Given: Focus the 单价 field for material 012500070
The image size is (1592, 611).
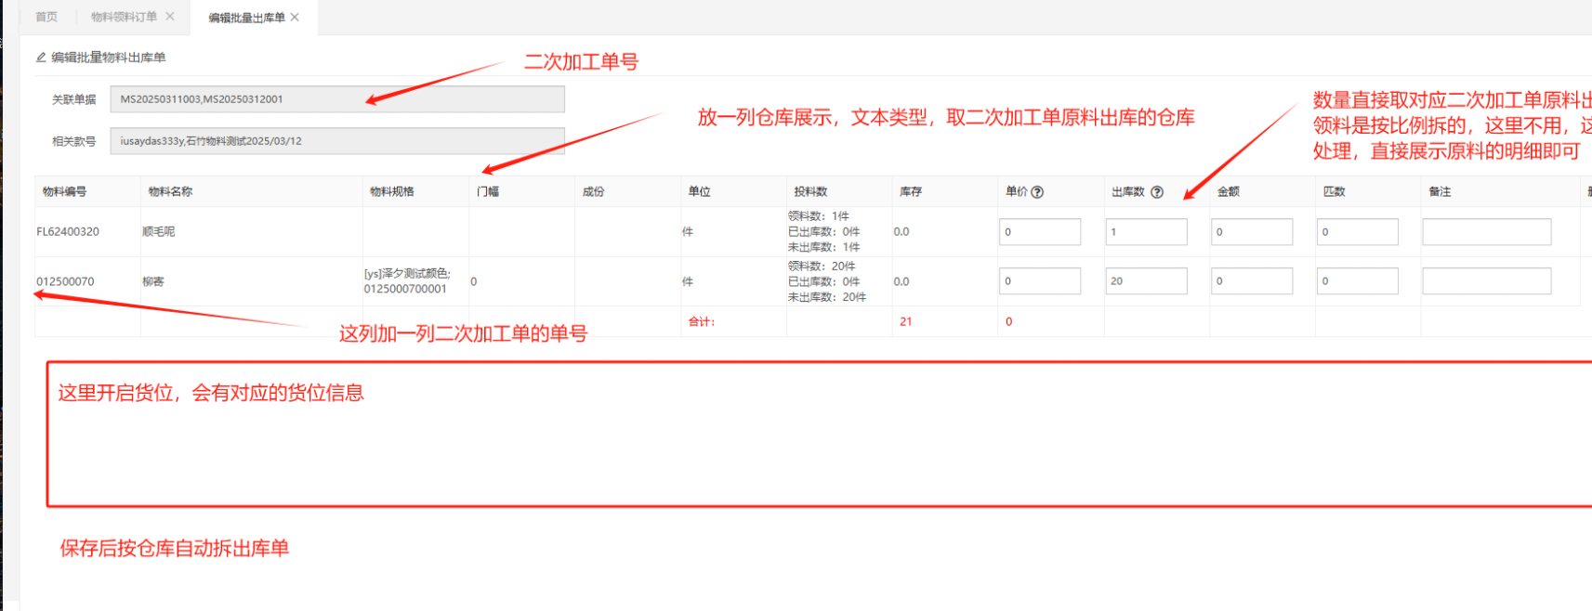Looking at the screenshot, I should [1040, 281].
